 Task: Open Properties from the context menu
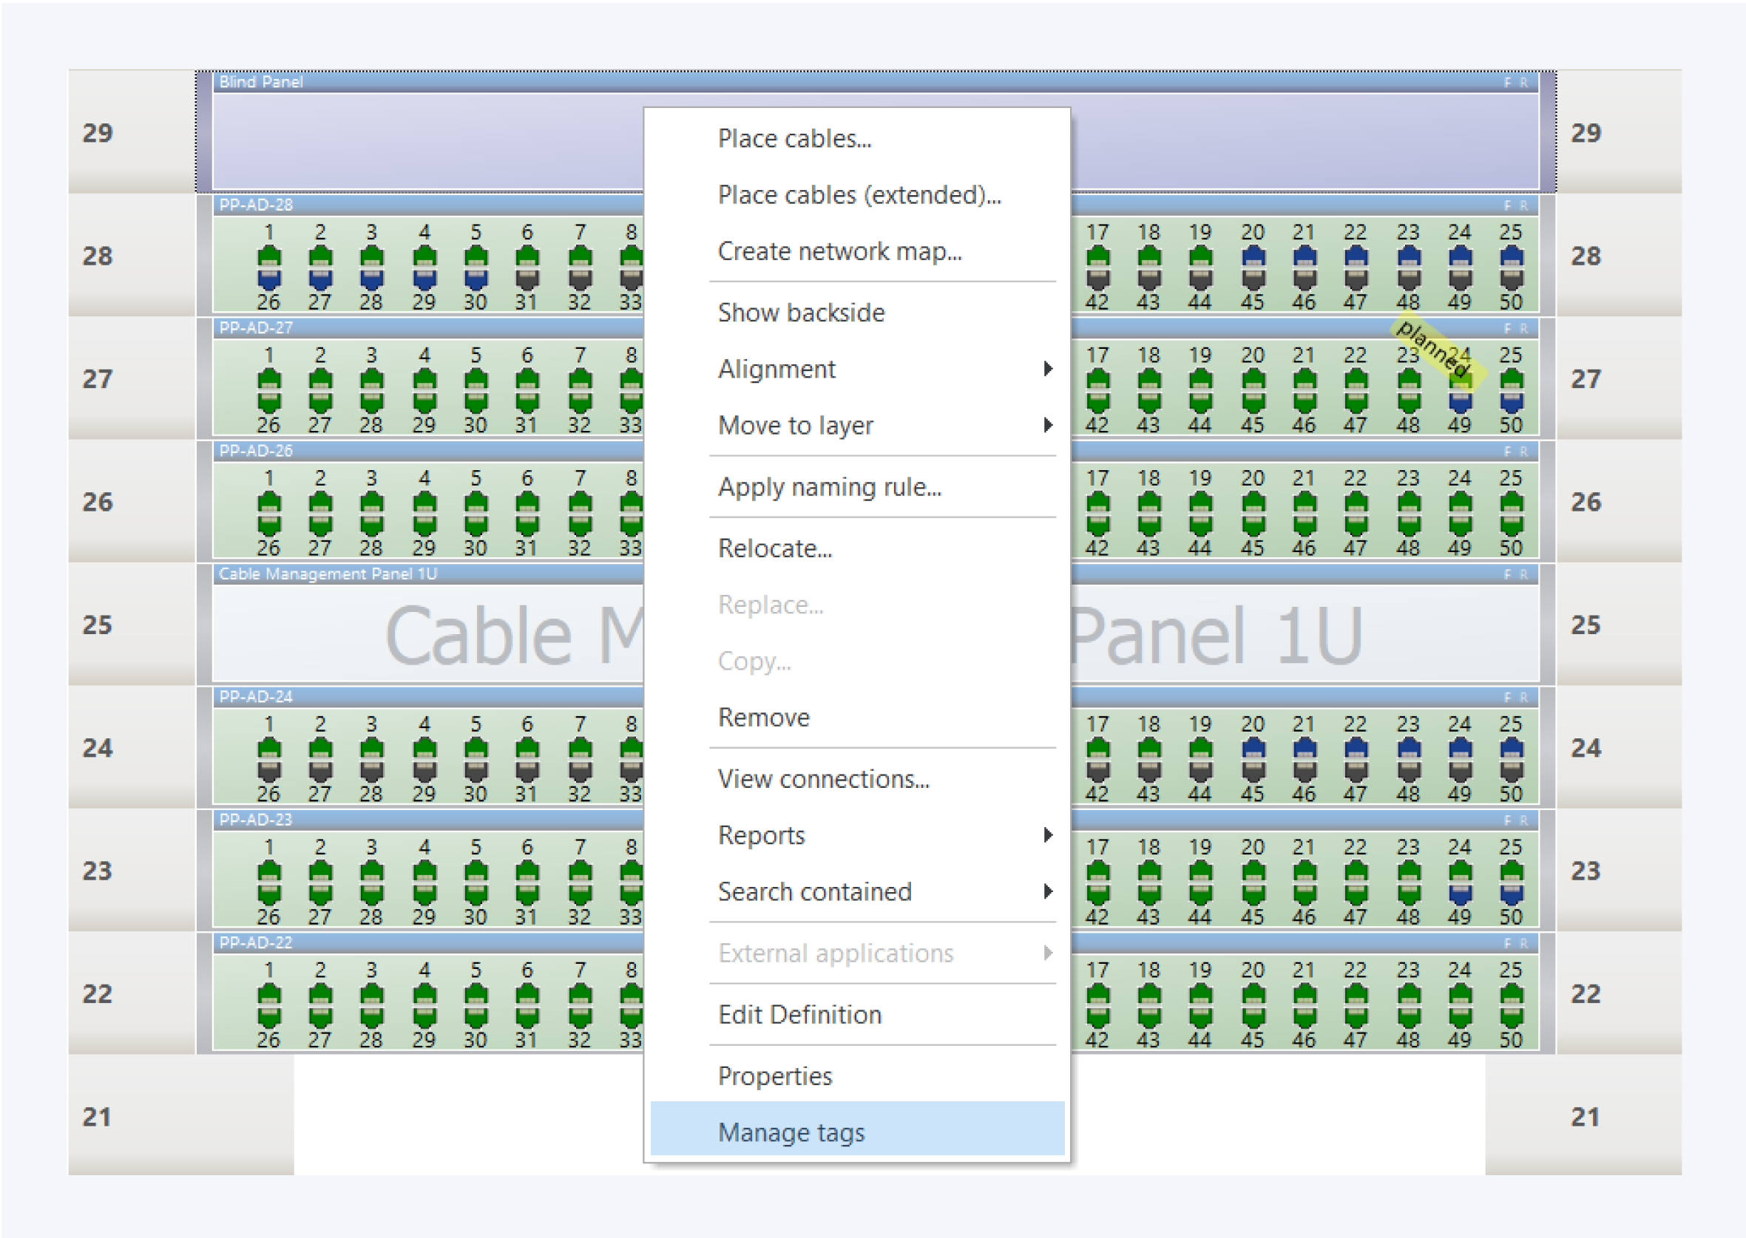(x=774, y=1075)
